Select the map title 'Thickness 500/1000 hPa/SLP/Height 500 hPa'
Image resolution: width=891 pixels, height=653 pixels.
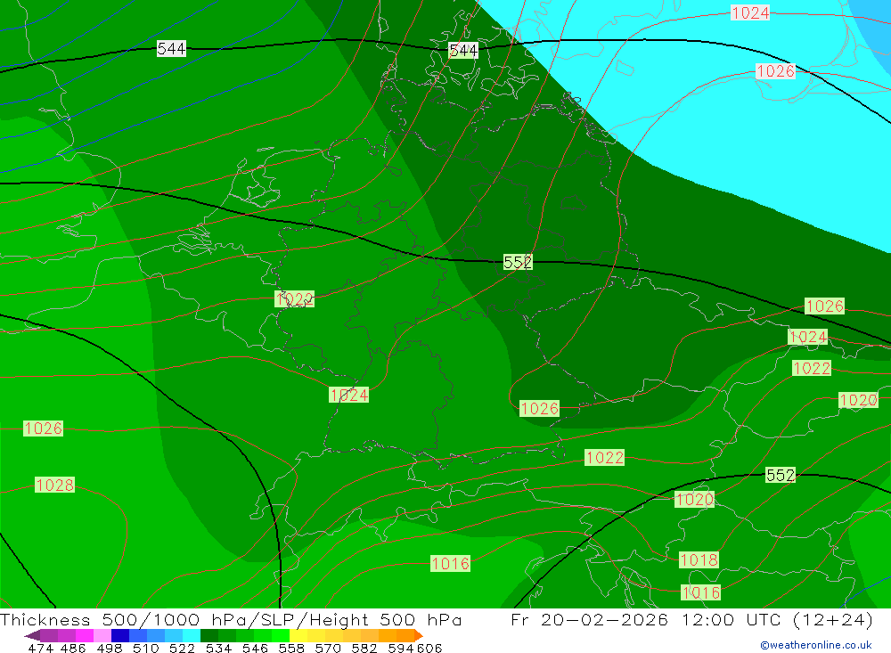(x=231, y=619)
